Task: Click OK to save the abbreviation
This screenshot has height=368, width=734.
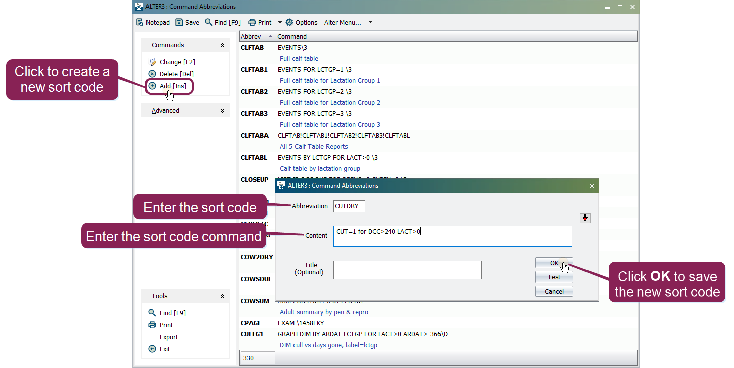Action: coord(554,263)
